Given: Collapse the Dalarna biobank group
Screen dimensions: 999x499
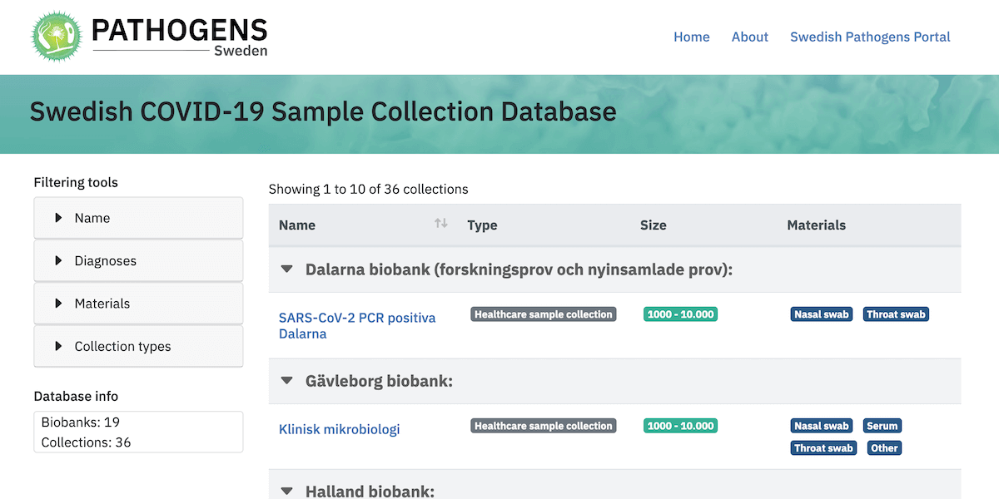Looking at the screenshot, I should pyautogui.click(x=287, y=269).
